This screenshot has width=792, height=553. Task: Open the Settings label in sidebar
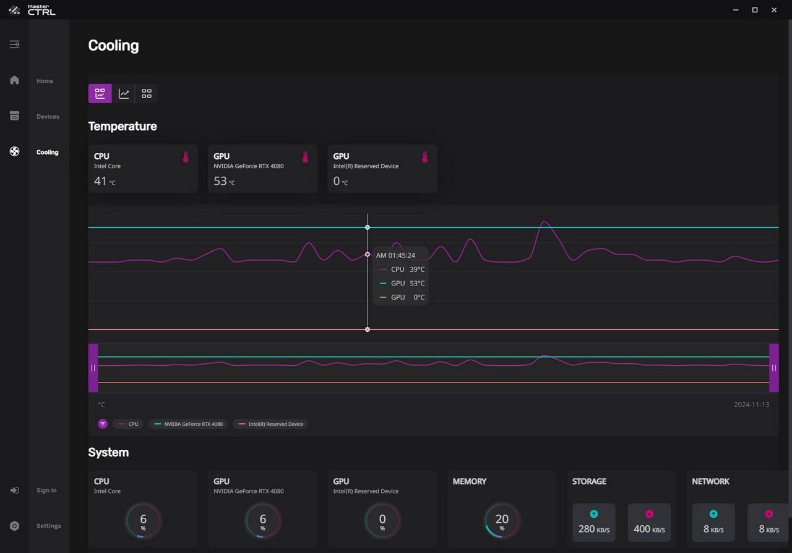coord(49,526)
